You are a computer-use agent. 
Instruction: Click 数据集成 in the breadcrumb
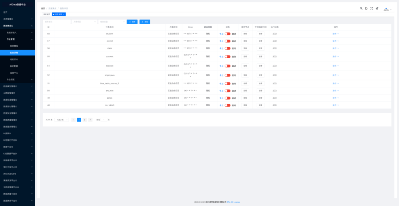click(x=52, y=8)
